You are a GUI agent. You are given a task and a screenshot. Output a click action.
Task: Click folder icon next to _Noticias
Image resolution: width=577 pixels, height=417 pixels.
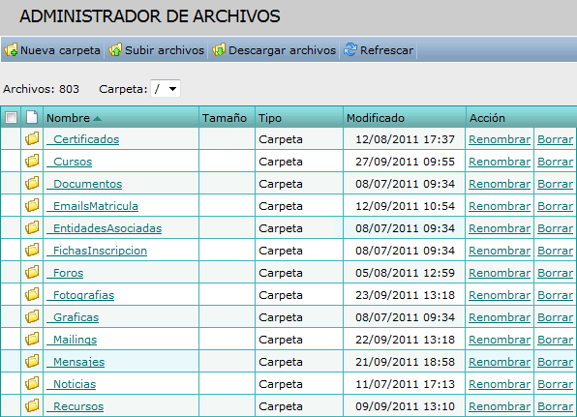click(x=32, y=383)
